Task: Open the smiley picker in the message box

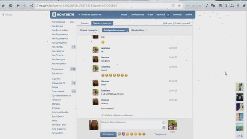Action: pyautogui.click(x=164, y=122)
